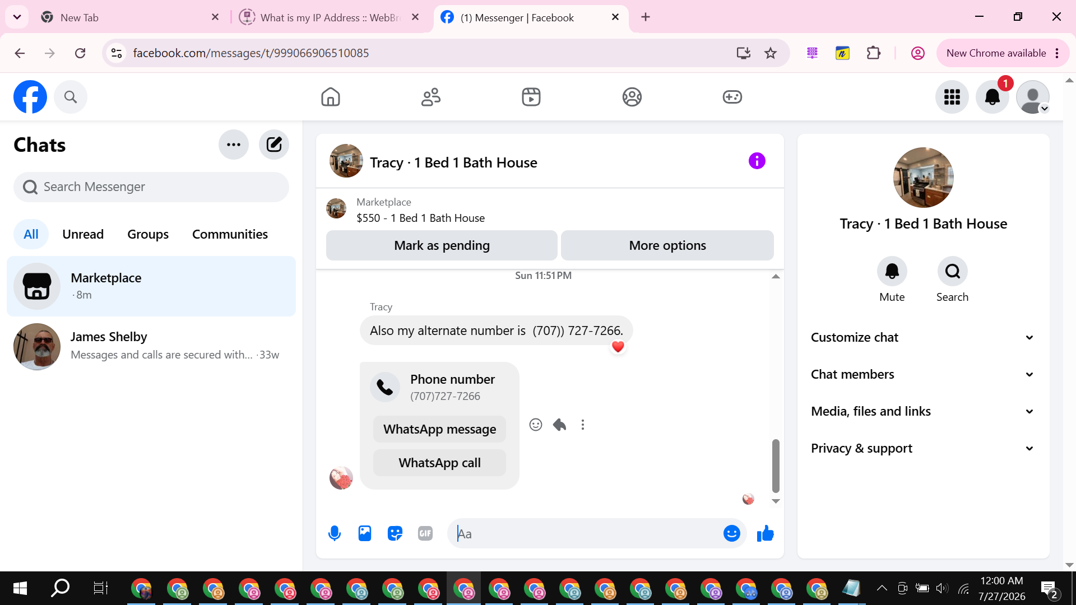Screen dimensions: 1076x605
Task: Switch to the Groups filter
Action: [148, 234]
